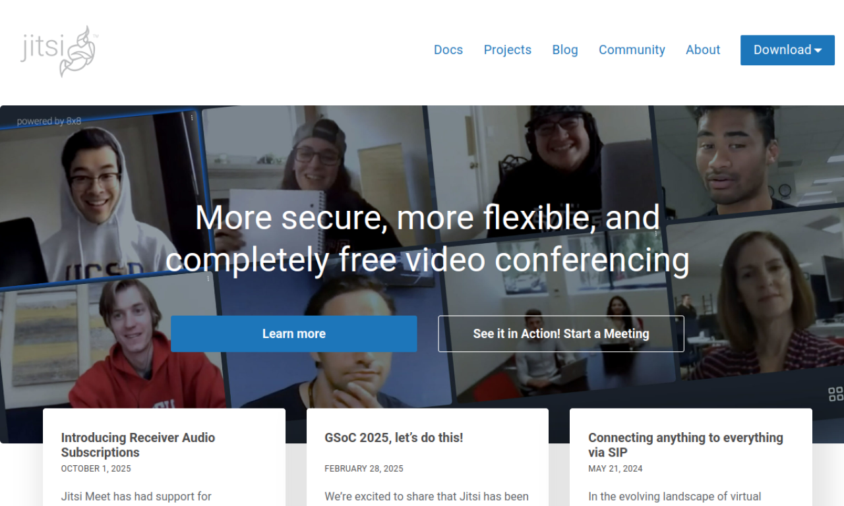Click See it in Action! Start a Meeting
The width and height of the screenshot is (844, 506).
point(561,334)
